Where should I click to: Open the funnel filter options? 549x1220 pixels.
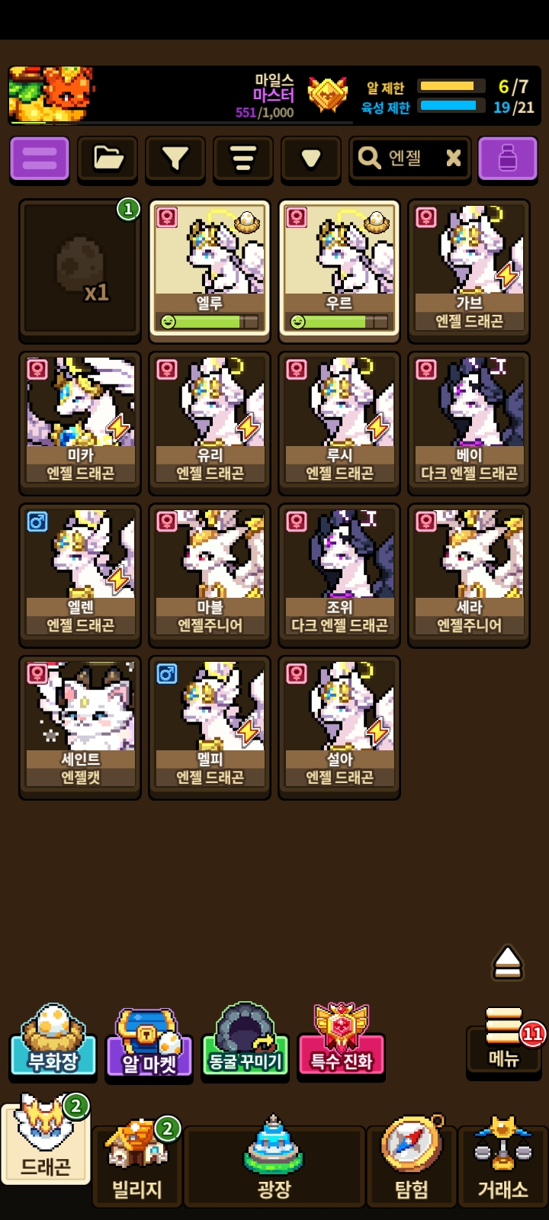click(175, 159)
